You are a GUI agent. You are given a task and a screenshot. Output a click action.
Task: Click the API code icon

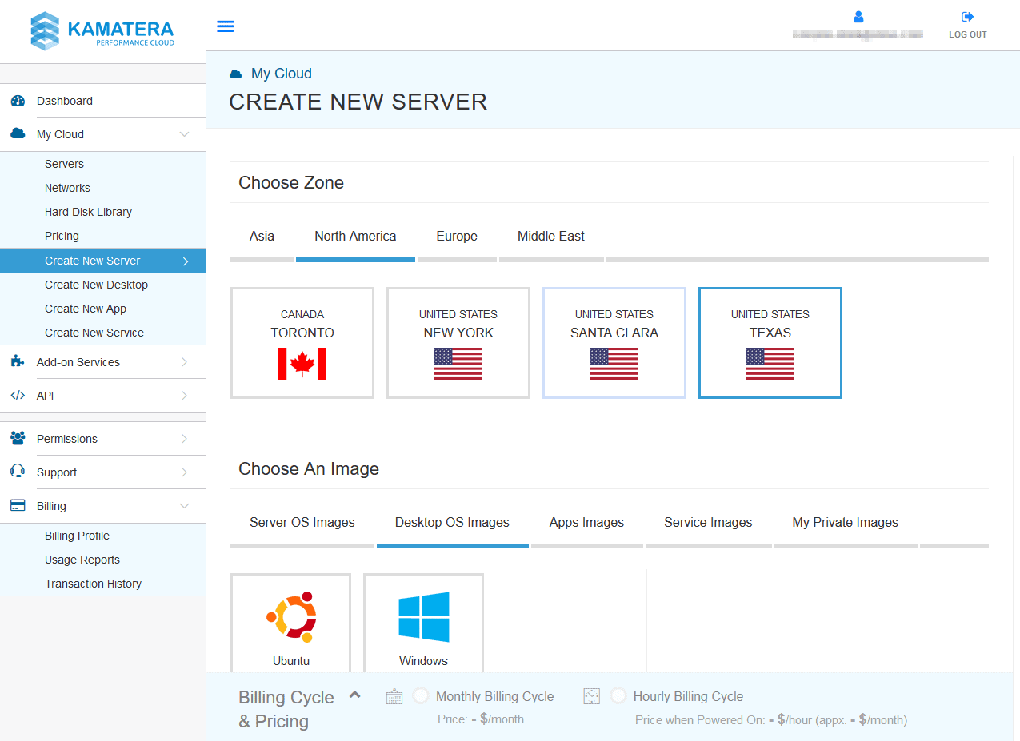coord(18,396)
